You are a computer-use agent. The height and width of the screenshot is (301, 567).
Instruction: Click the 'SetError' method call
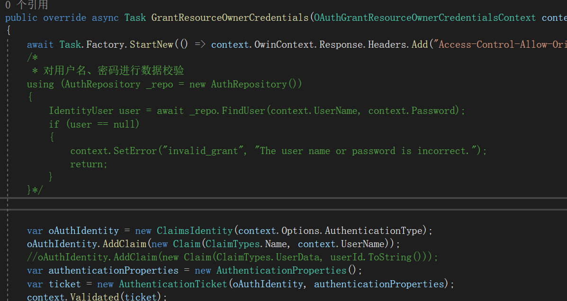135,150
